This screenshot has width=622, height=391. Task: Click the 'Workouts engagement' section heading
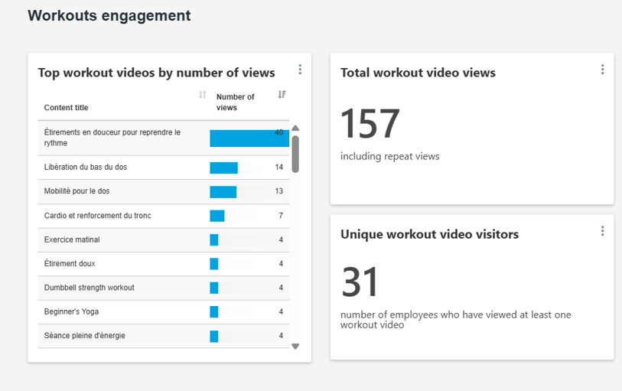point(109,15)
